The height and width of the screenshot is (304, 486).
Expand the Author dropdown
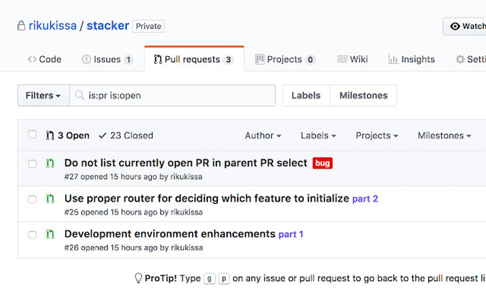click(x=263, y=135)
